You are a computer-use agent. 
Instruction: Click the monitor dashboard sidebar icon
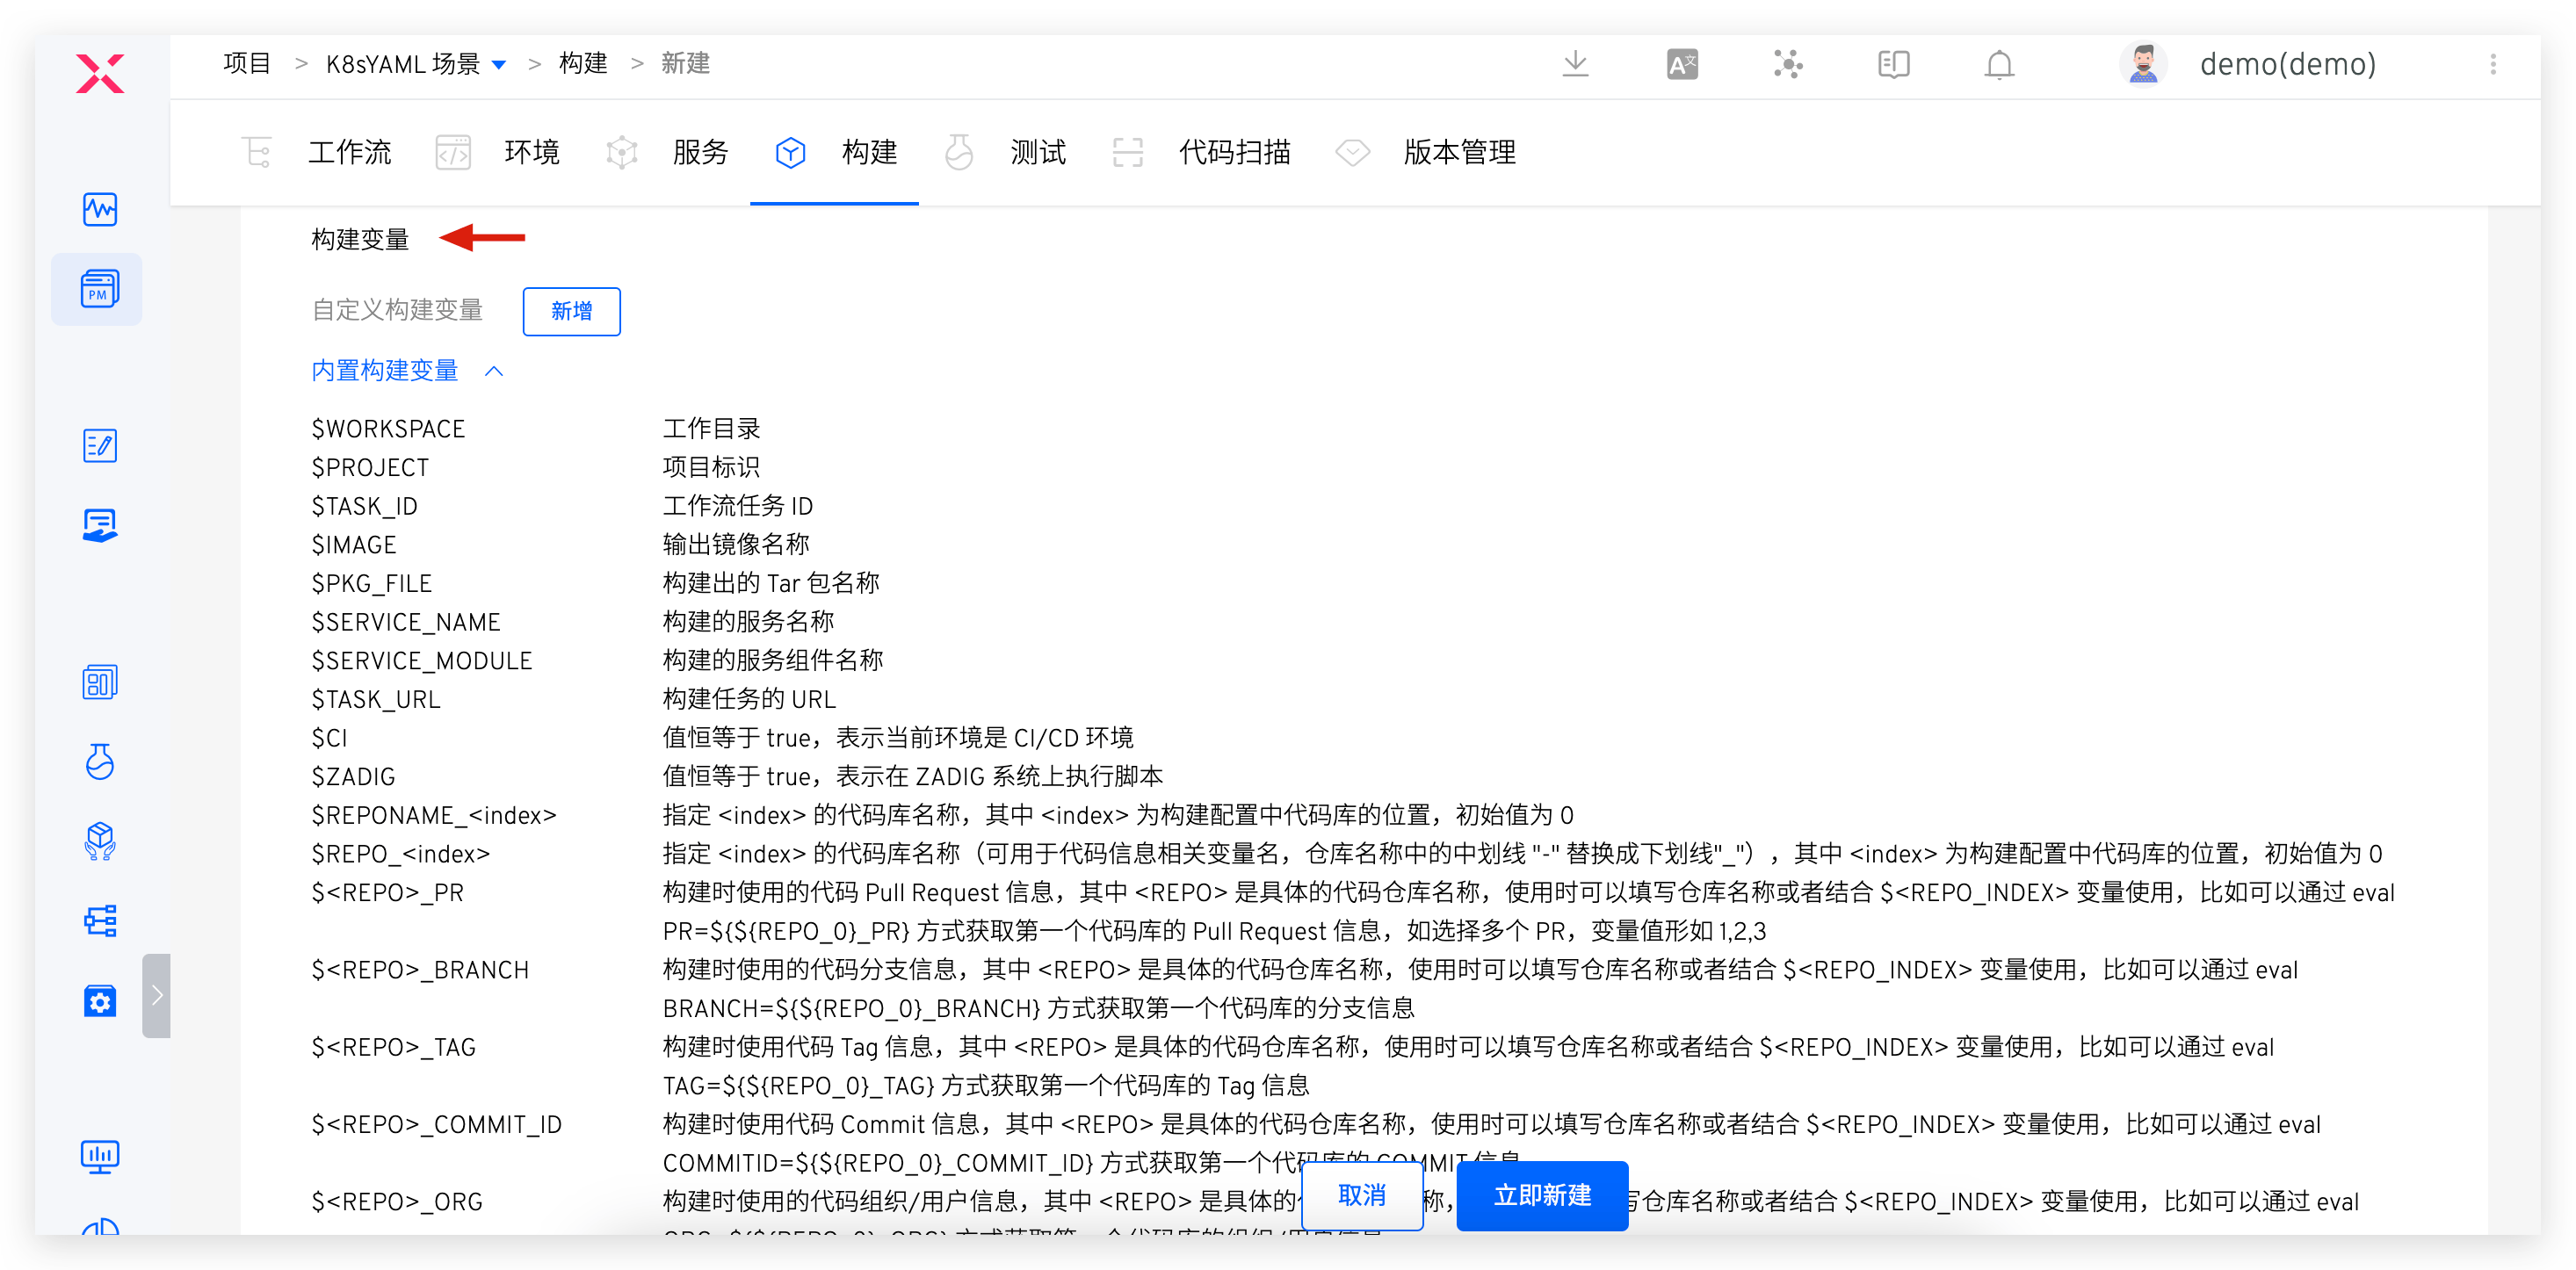pyautogui.click(x=100, y=1157)
